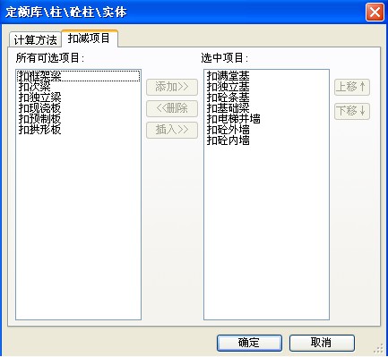Cancel the dialog with 取消
Viewport: 388px width, 357px height.
click(x=322, y=343)
